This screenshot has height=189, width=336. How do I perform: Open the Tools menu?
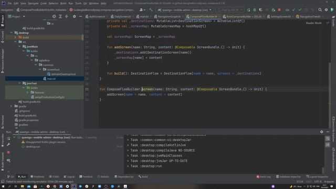(x=78, y=4)
